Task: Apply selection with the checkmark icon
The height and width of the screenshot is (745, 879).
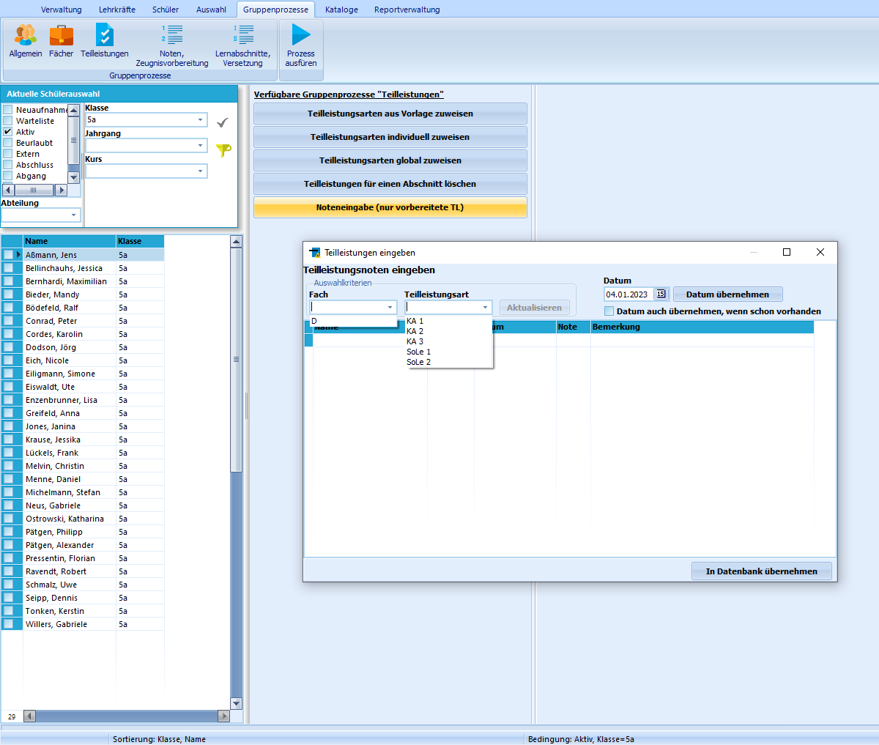Action: [x=223, y=122]
